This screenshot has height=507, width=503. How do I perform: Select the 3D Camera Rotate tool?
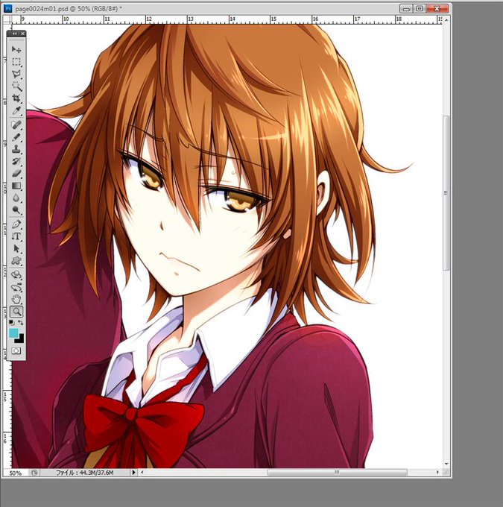point(16,287)
